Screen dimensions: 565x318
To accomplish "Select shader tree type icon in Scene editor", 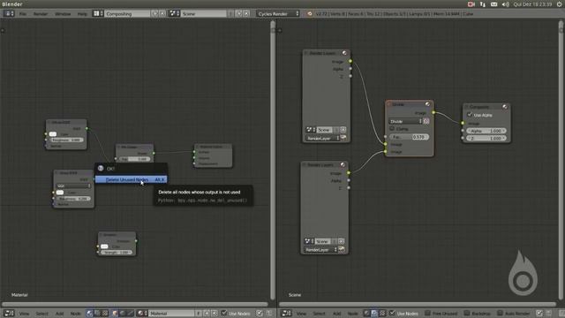I will (366, 314).
